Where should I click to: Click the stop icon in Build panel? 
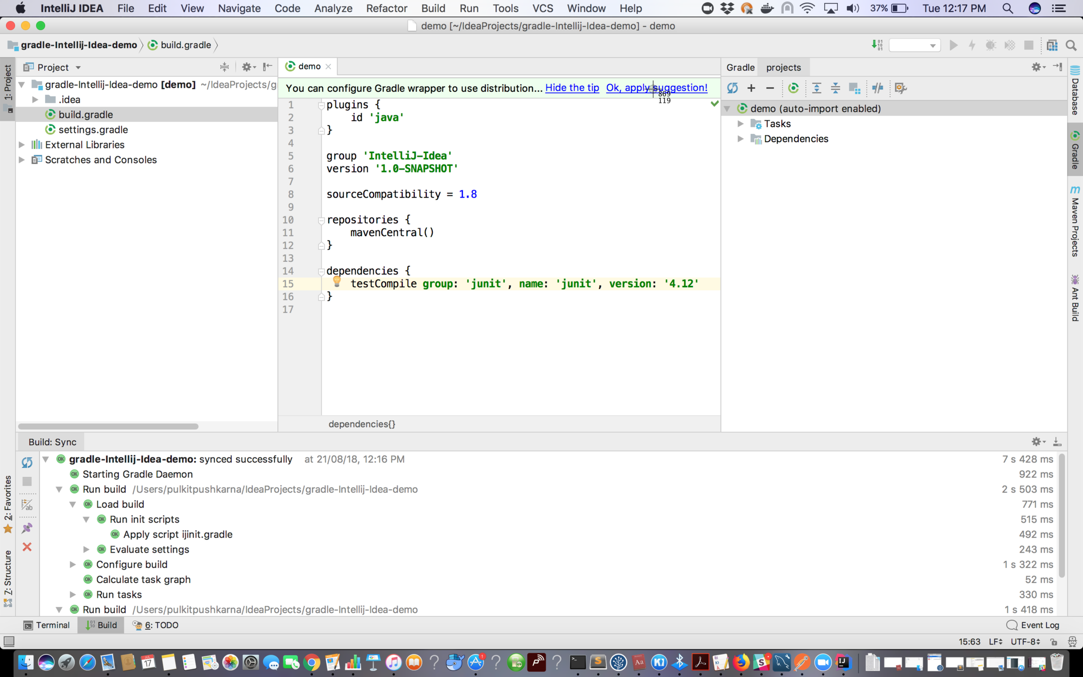(x=27, y=481)
